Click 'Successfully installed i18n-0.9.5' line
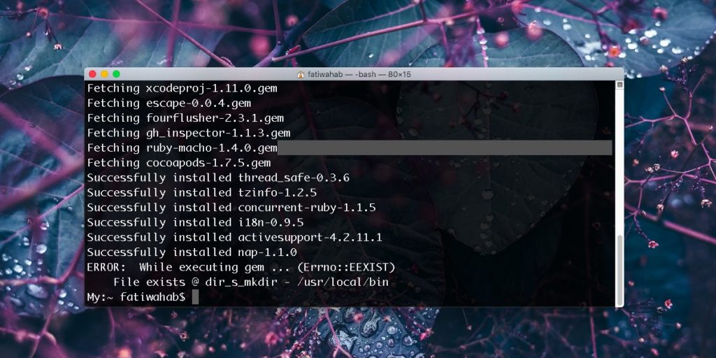 point(196,223)
